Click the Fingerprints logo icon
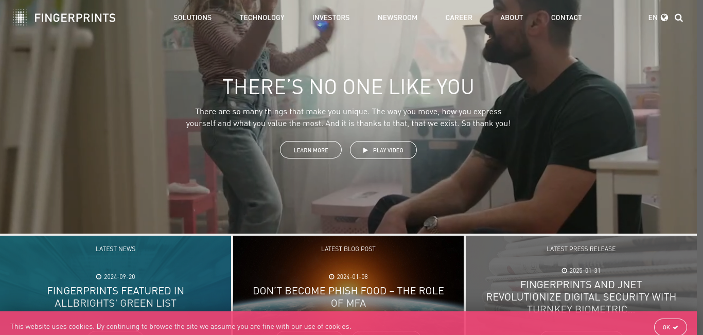Screen dimensions: 703x335 click(x=20, y=18)
